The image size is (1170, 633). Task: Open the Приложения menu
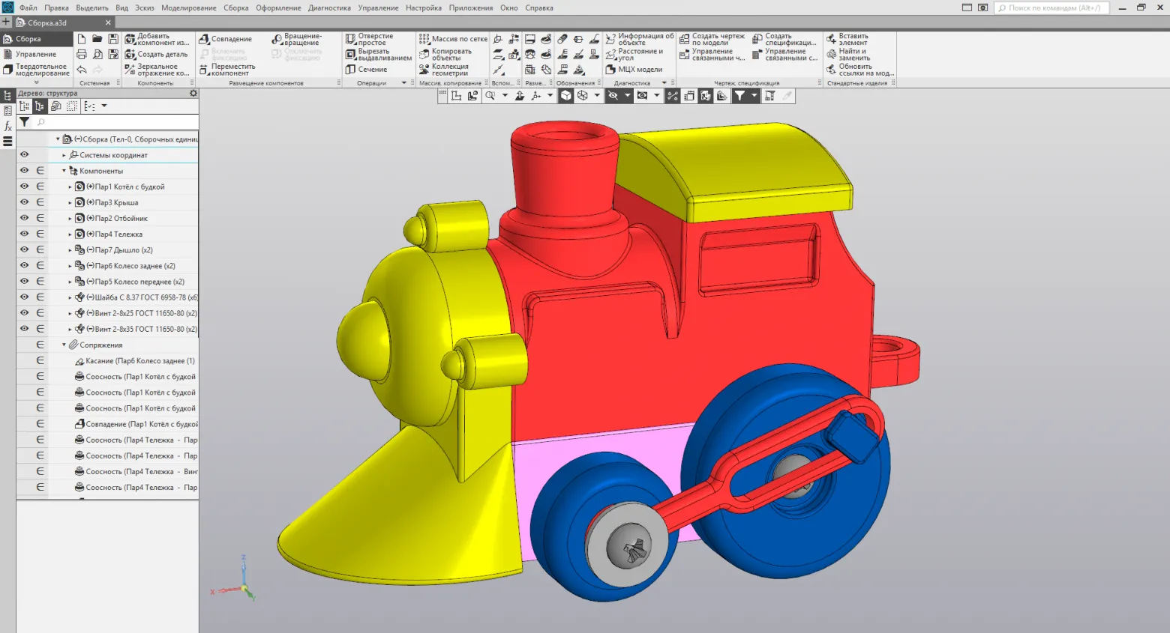[x=471, y=7]
